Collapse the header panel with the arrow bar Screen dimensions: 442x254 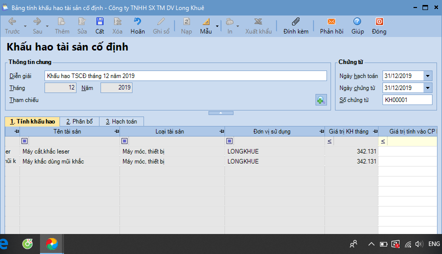pyautogui.click(x=220, y=113)
